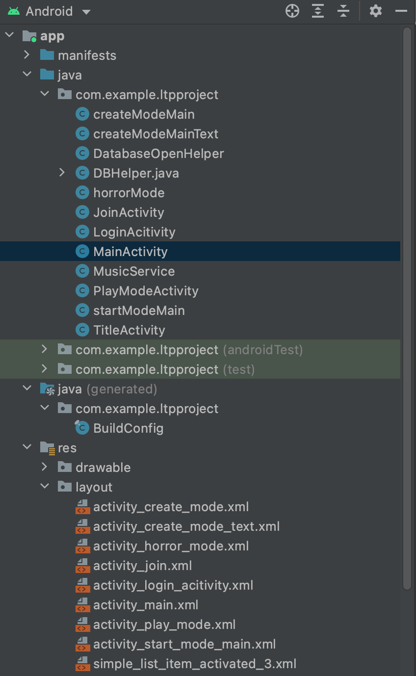Screen dimensions: 416x676
Task: Collapse the app module node
Action: (10, 35)
